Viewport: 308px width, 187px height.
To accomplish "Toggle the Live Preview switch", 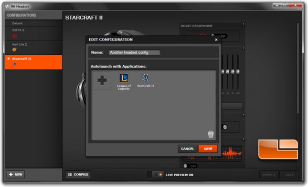I will pyautogui.click(x=155, y=175).
